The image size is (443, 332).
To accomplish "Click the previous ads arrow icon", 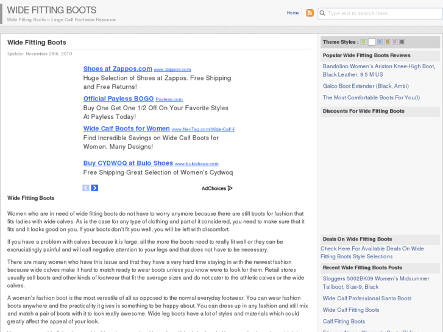I will (x=86, y=188).
